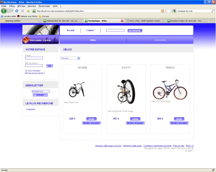216x172 pixels.
Task: Click the 'magazine' most-searched link
Action: [31, 109]
